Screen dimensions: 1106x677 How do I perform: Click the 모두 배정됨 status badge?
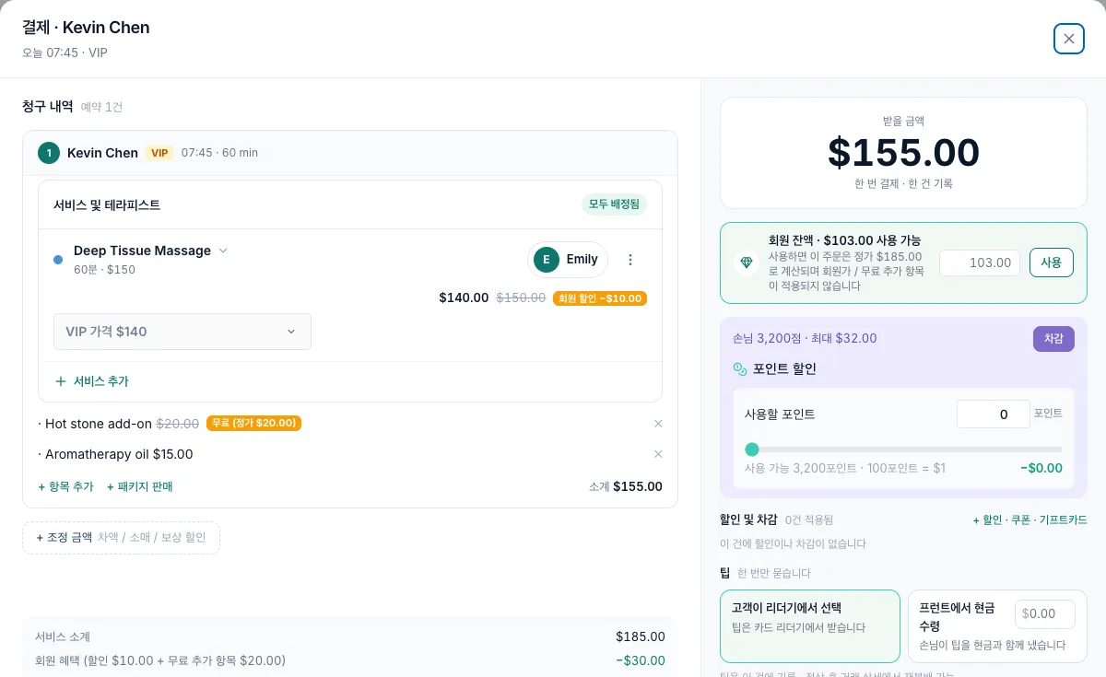614,204
